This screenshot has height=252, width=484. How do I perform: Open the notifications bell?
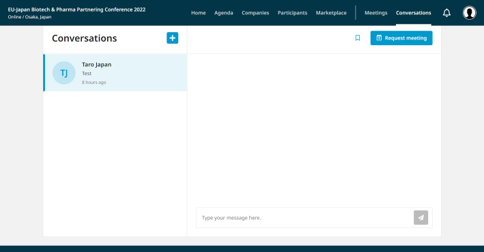446,13
